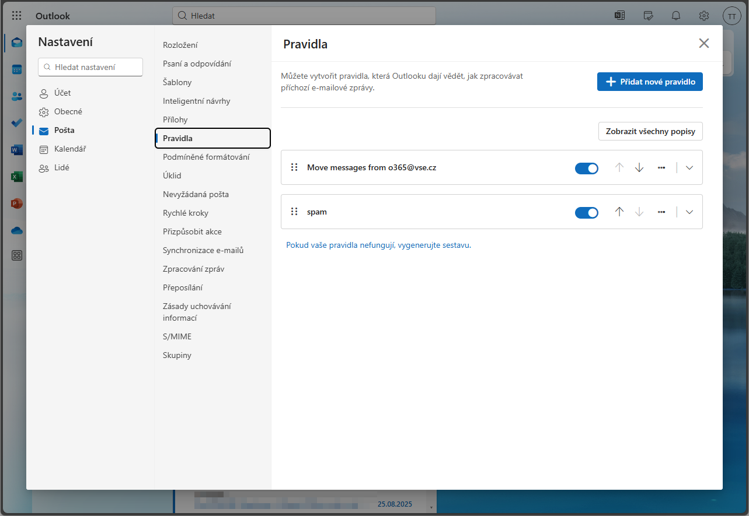
Task: Turn off the spam rule toggle
Action: click(x=587, y=213)
